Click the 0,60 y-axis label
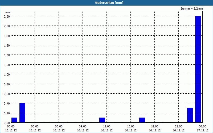The image size is (213, 133). click(x=7, y=94)
